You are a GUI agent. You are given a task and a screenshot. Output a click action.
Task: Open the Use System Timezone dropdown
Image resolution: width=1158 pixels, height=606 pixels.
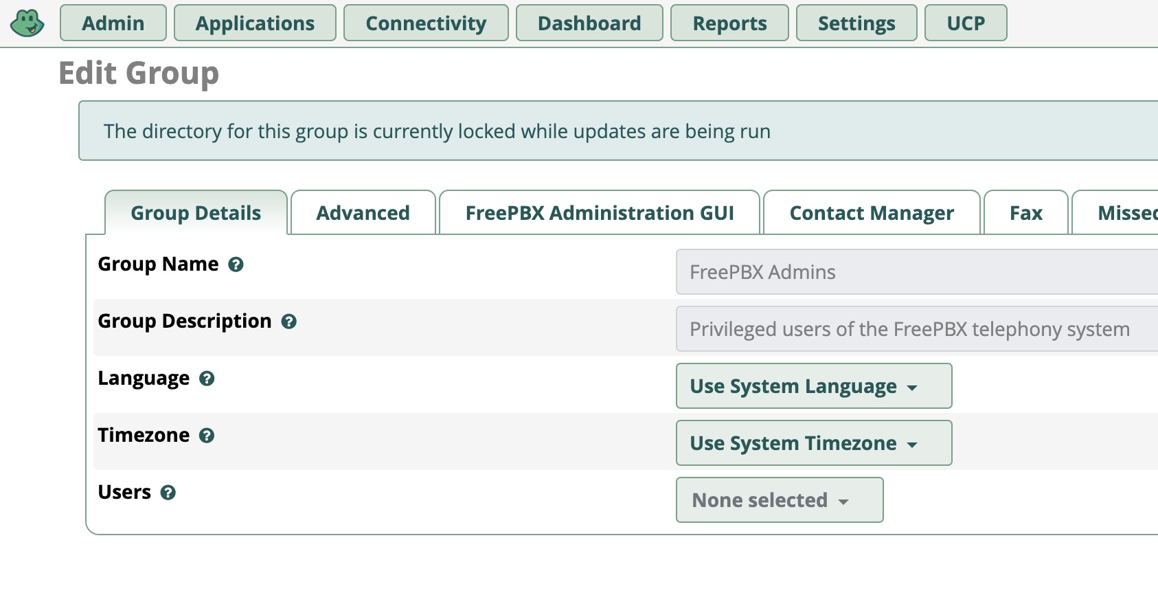(x=813, y=443)
